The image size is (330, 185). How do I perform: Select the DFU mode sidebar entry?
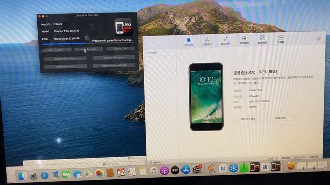click(152, 53)
